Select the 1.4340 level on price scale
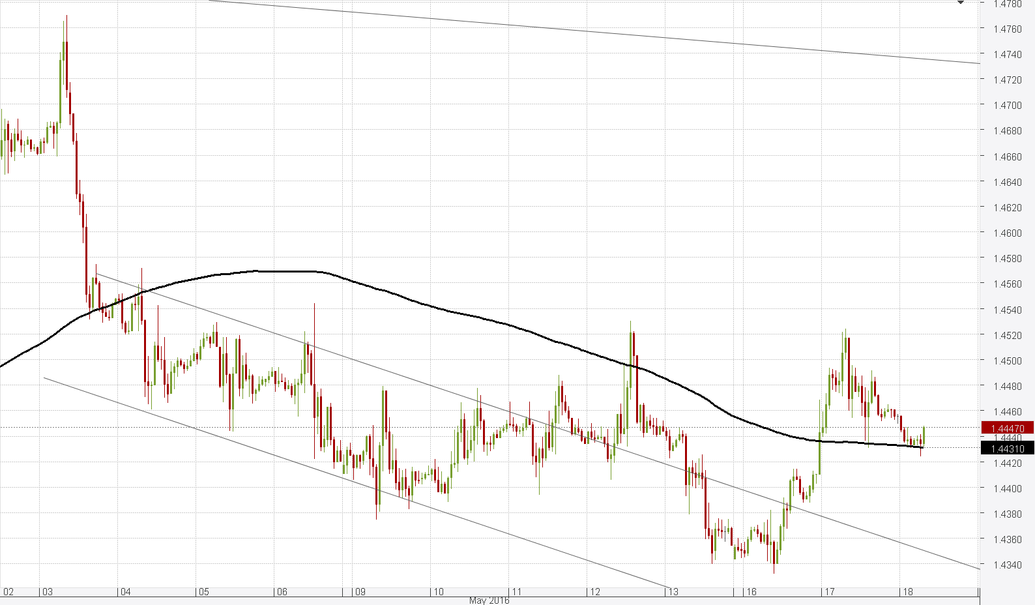The image size is (1035, 605). pyautogui.click(x=1007, y=565)
